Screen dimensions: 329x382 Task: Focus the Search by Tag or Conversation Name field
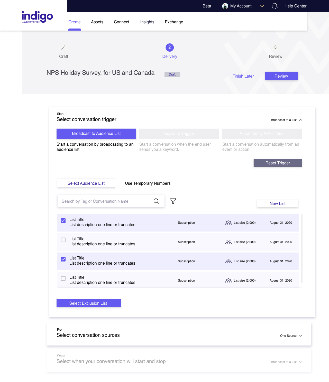click(111, 201)
